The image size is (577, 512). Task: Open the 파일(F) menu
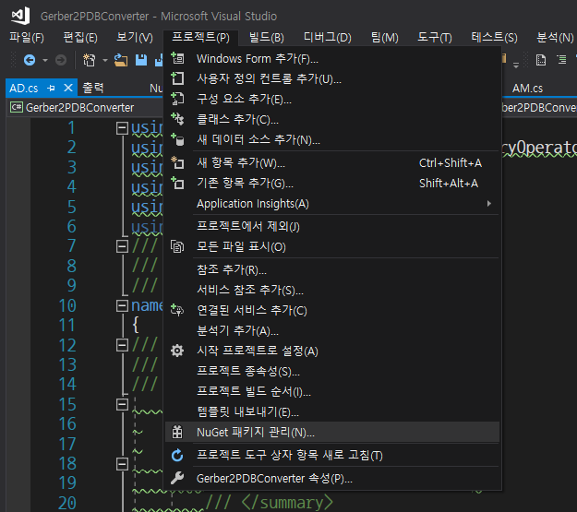(x=27, y=37)
